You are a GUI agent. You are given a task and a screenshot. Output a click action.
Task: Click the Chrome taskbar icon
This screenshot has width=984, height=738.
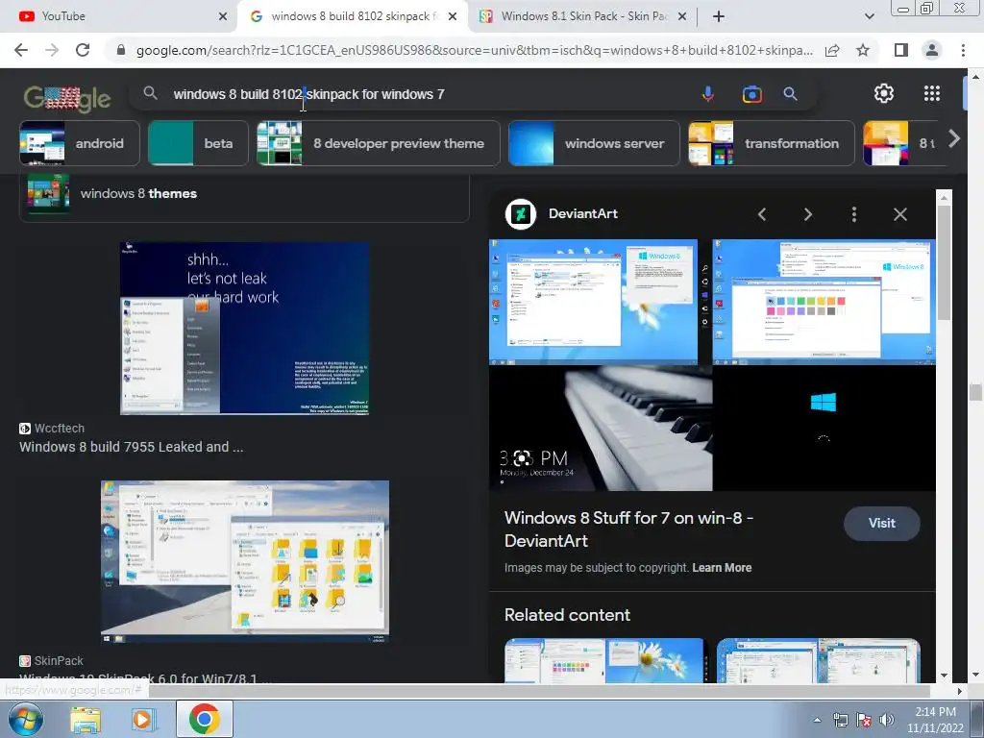[204, 719]
